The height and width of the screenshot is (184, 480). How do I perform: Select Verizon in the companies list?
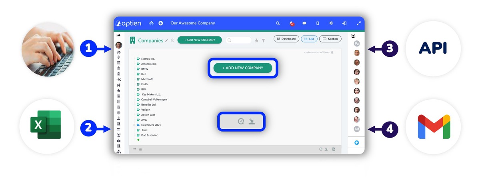146,110
